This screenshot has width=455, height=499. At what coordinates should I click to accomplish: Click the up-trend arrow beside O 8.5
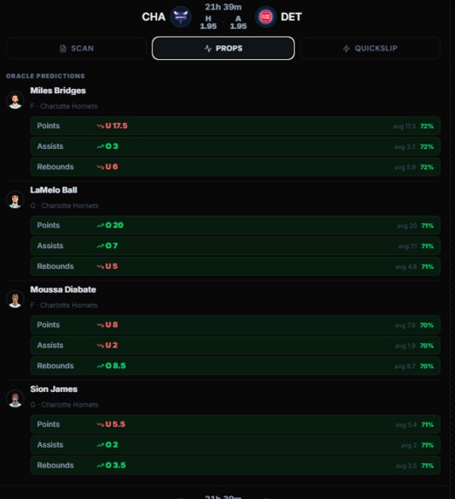100,366
